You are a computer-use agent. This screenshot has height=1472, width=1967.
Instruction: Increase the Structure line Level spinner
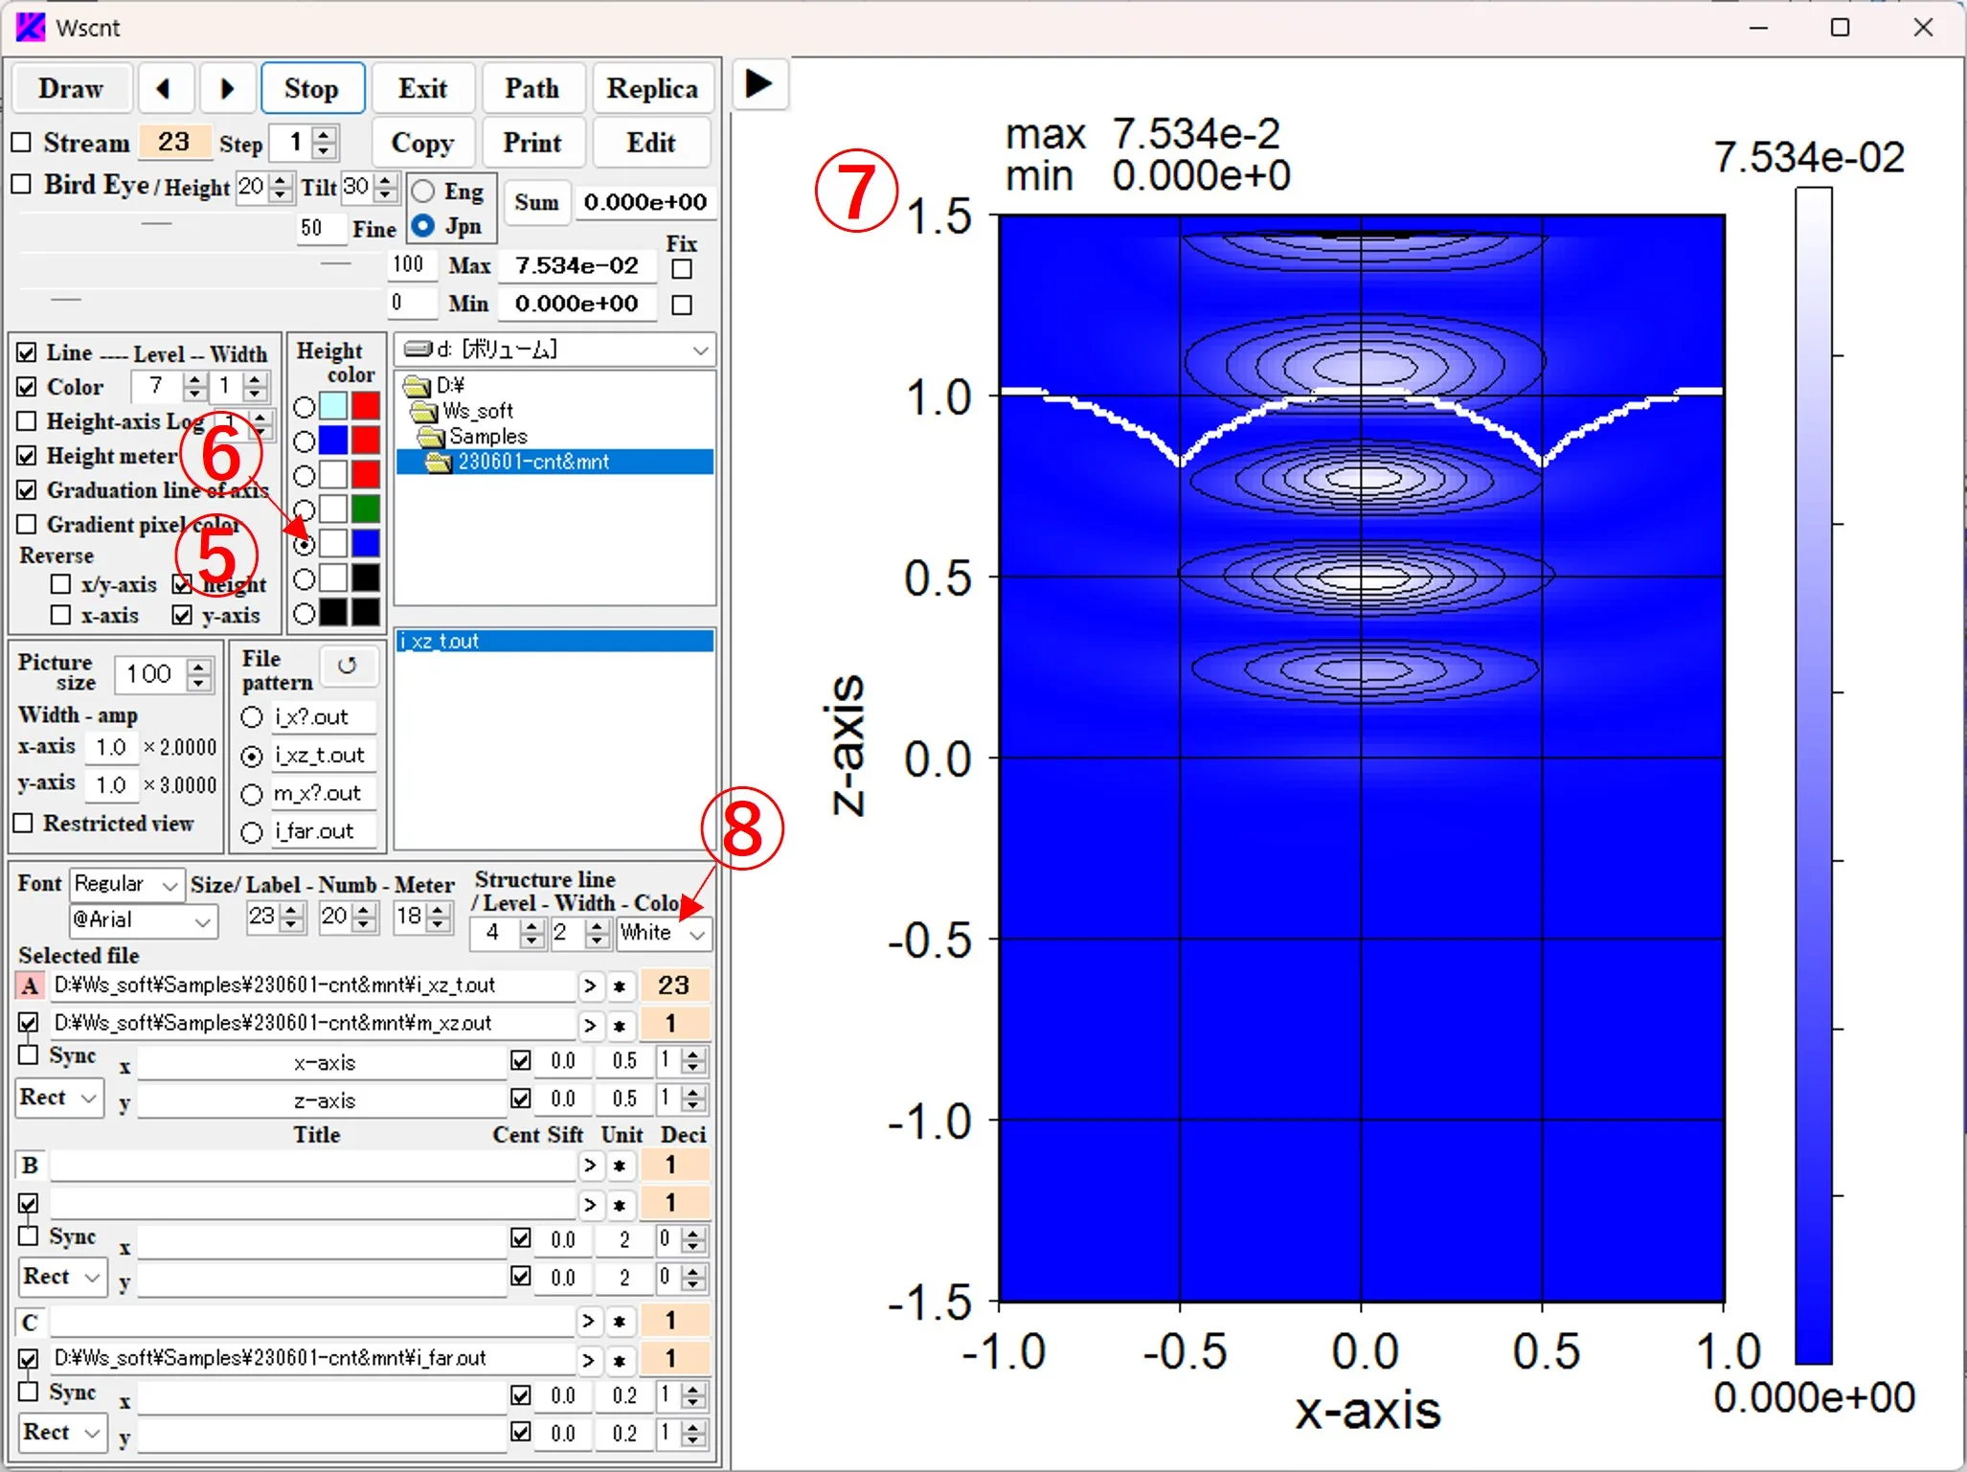(x=532, y=925)
